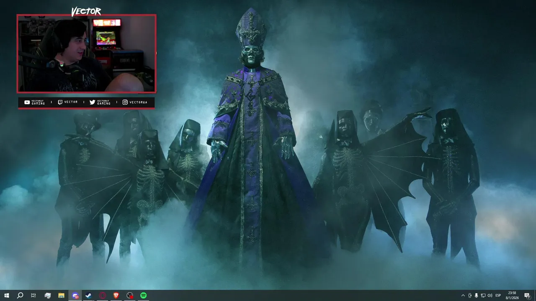The width and height of the screenshot is (536, 301).
Task: Click the Meet Now camera tray icon
Action: pos(470,296)
